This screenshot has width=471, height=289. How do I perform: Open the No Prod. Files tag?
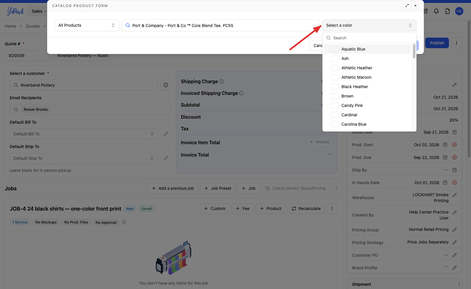tap(76, 222)
